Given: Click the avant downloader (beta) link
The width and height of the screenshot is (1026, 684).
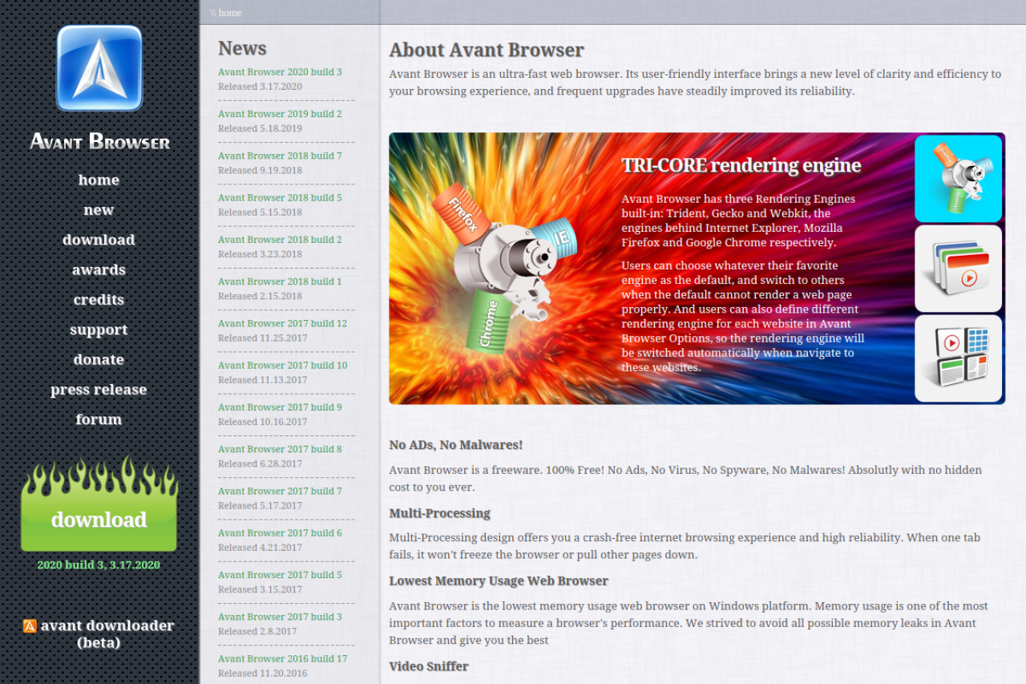Looking at the screenshot, I should click(x=107, y=633).
